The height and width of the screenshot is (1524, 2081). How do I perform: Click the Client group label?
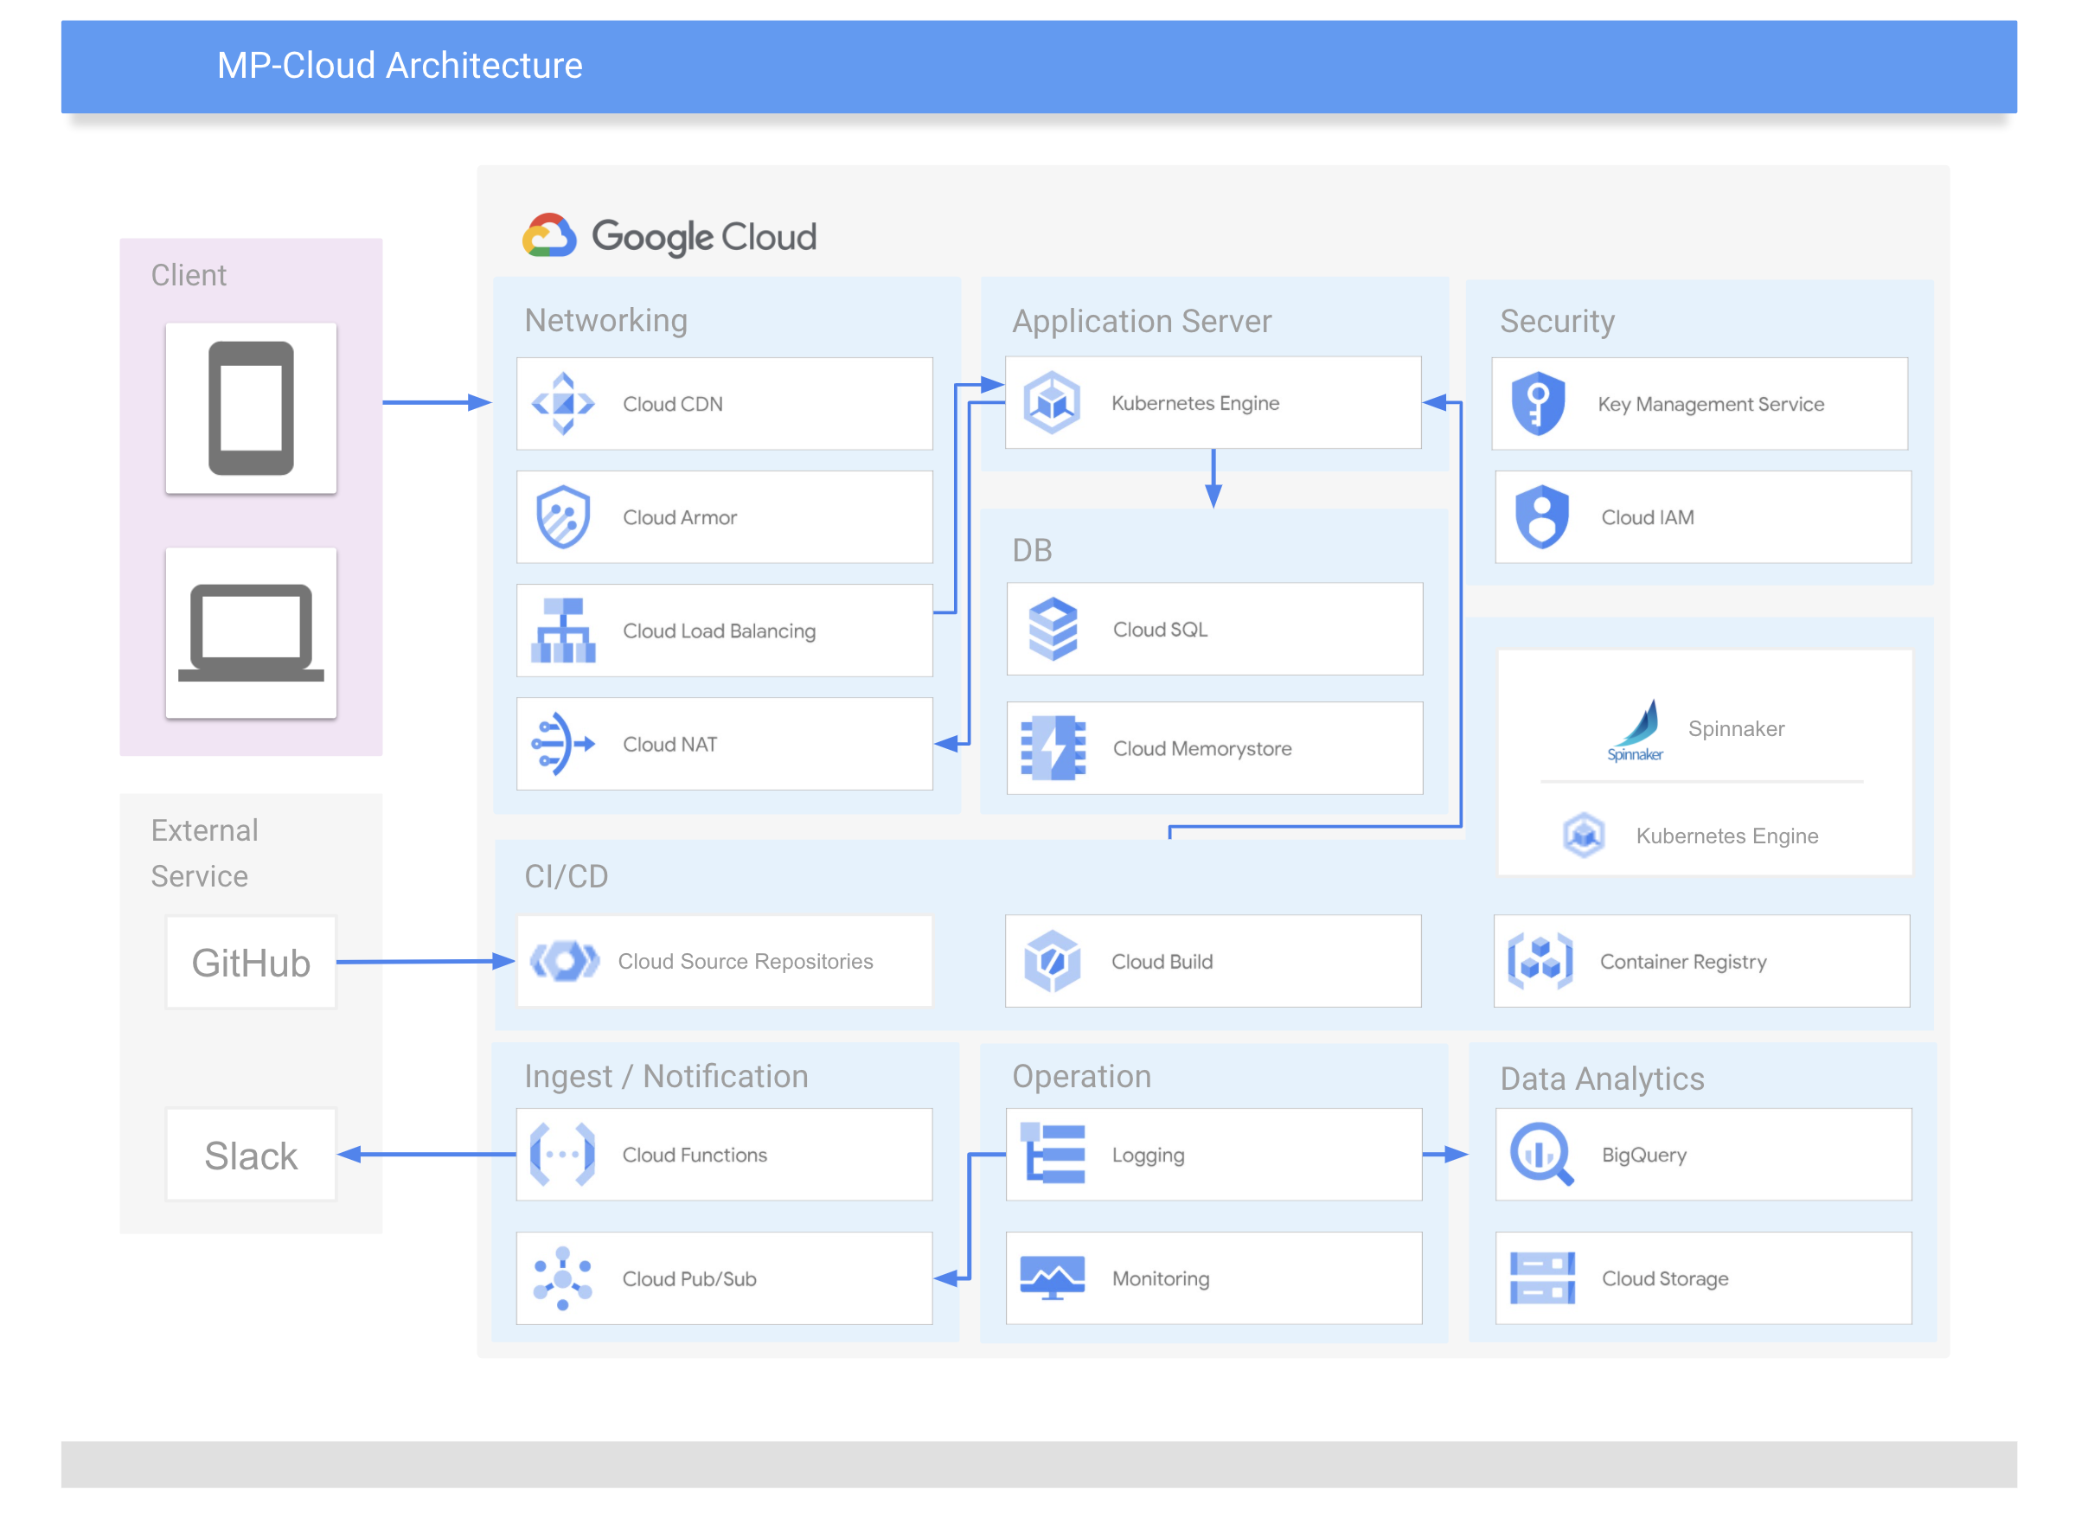click(x=189, y=275)
